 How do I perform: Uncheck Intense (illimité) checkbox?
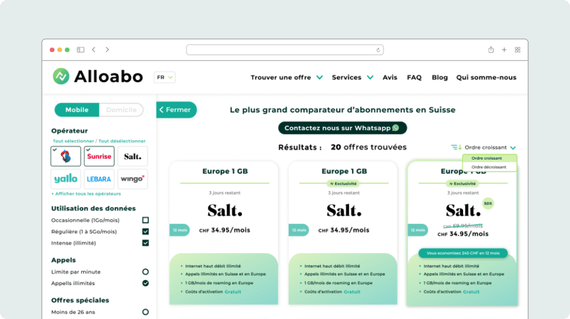tap(145, 243)
